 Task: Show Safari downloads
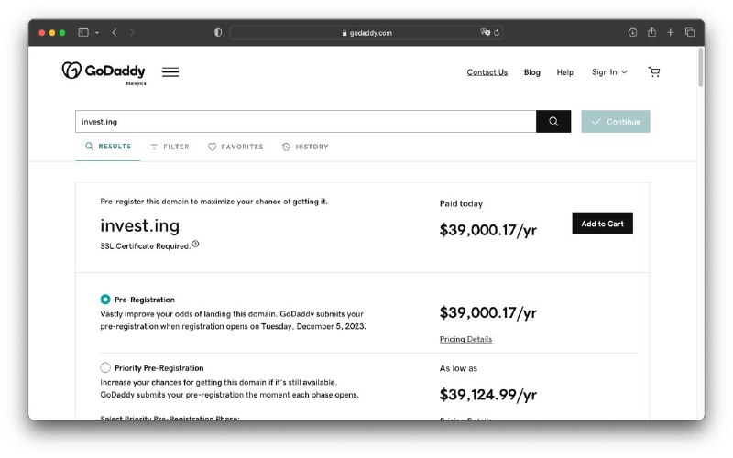(x=632, y=32)
